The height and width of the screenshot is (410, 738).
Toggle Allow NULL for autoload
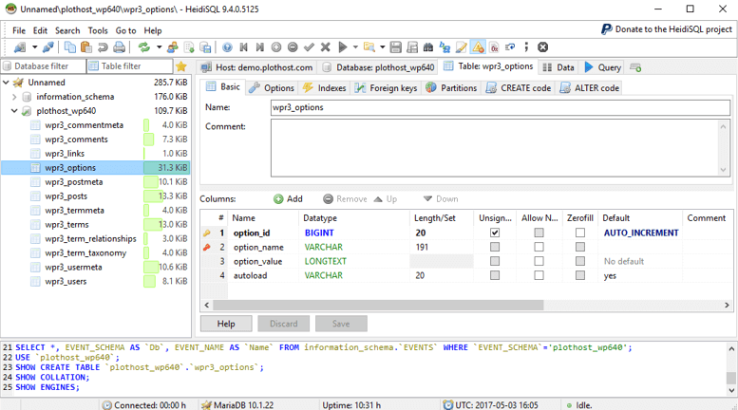[539, 275]
